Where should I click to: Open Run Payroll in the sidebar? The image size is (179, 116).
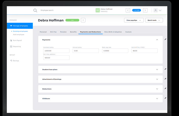(17, 40)
